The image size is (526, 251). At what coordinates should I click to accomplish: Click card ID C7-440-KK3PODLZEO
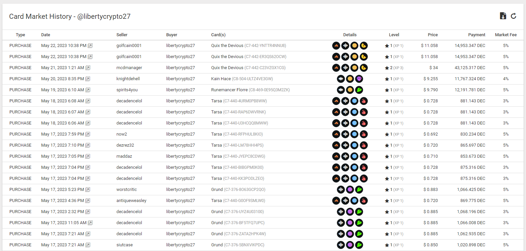coord(244,179)
